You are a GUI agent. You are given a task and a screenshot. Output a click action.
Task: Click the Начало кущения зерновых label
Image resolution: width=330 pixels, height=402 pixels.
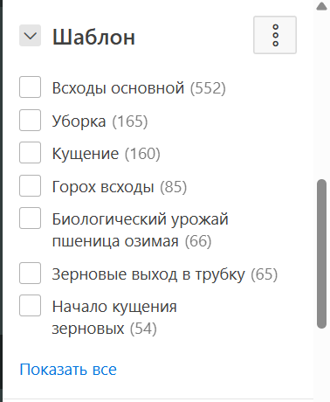tap(114, 317)
